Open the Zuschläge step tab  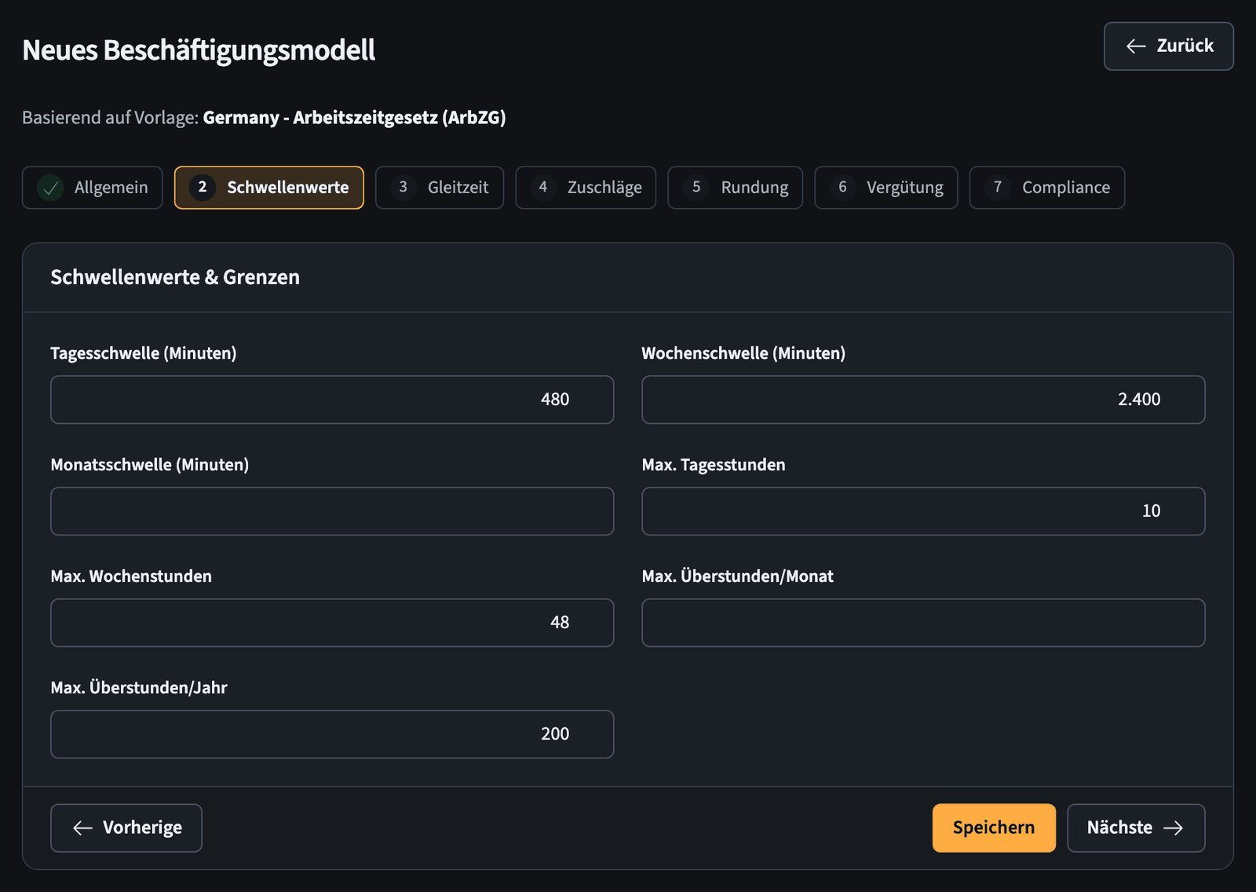point(586,188)
